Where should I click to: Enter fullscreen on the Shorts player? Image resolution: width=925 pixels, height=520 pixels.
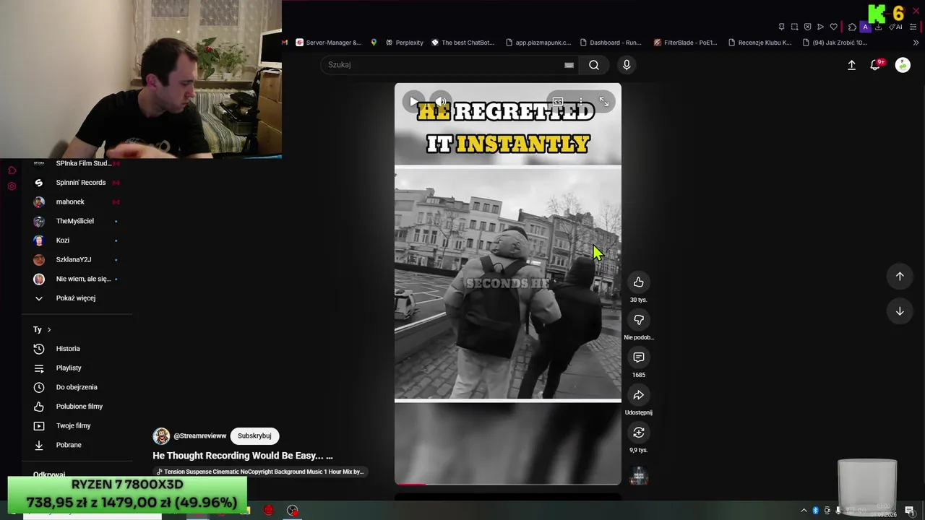[604, 102]
